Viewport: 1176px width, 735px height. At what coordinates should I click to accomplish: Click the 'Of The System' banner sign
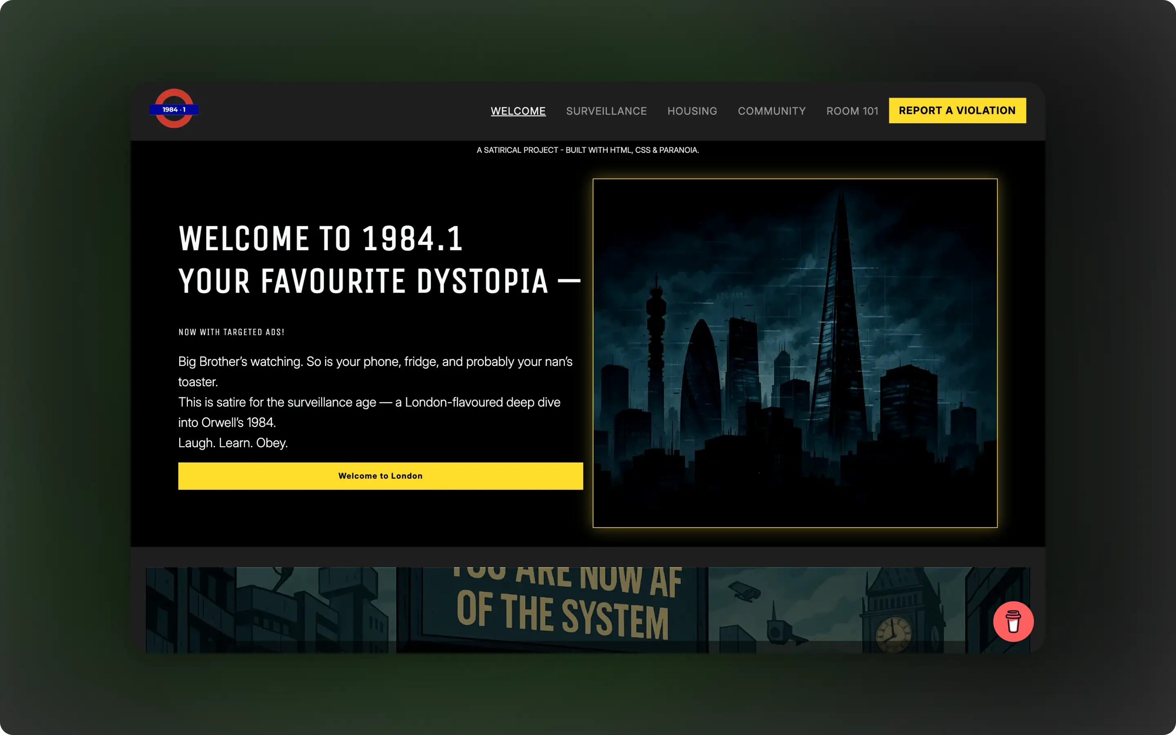[x=561, y=615]
